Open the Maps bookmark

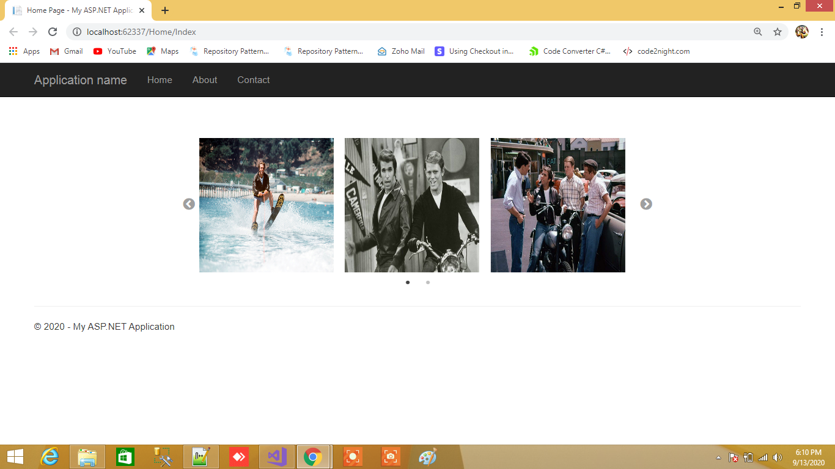(x=163, y=51)
